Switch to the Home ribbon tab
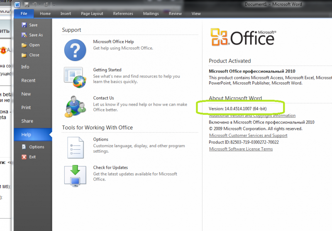The image size is (332, 231). [45, 14]
